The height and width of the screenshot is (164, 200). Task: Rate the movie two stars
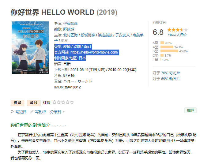click(x=59, y=102)
